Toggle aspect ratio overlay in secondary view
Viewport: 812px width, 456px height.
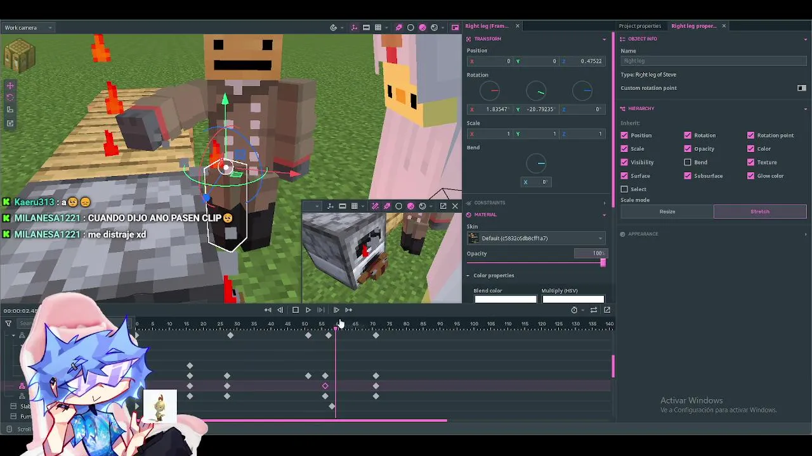click(343, 206)
